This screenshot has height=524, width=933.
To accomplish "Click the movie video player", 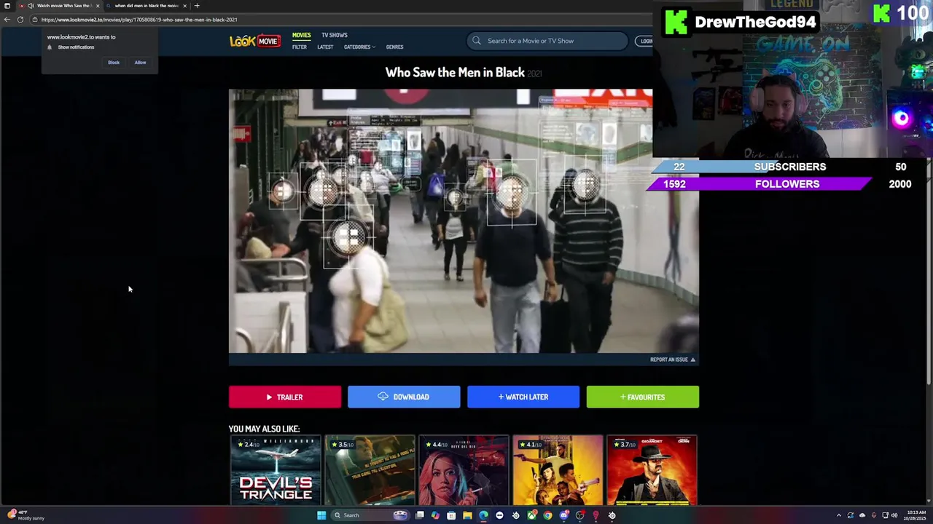I will pyautogui.click(x=464, y=221).
